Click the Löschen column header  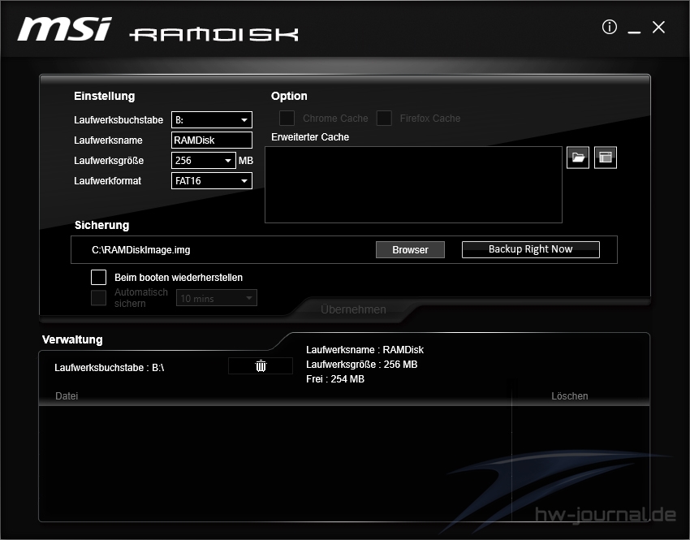(569, 396)
